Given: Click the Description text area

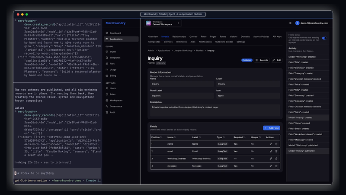Looking at the screenshot, I should pos(215,110).
